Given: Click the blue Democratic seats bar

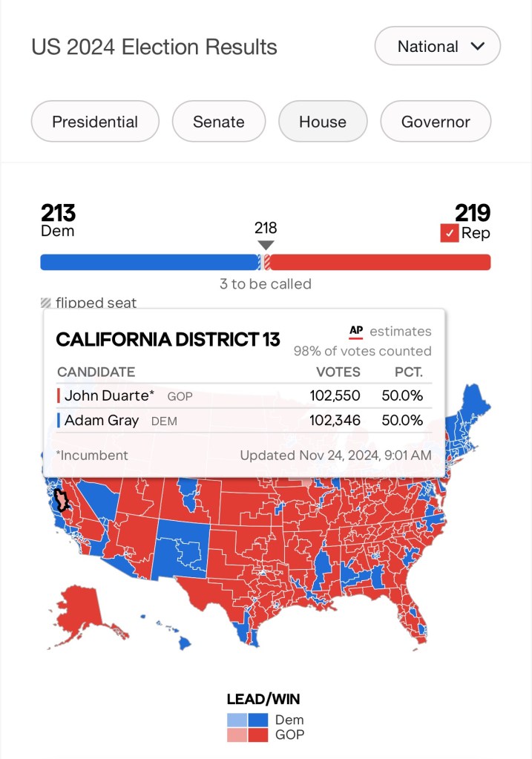Looking at the screenshot, I should coord(148,262).
